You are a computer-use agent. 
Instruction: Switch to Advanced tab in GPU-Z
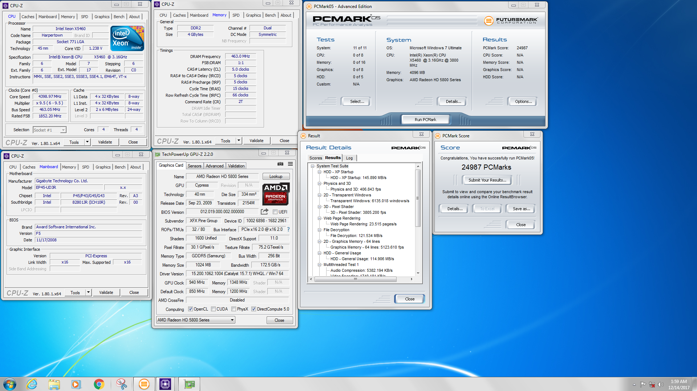(215, 166)
